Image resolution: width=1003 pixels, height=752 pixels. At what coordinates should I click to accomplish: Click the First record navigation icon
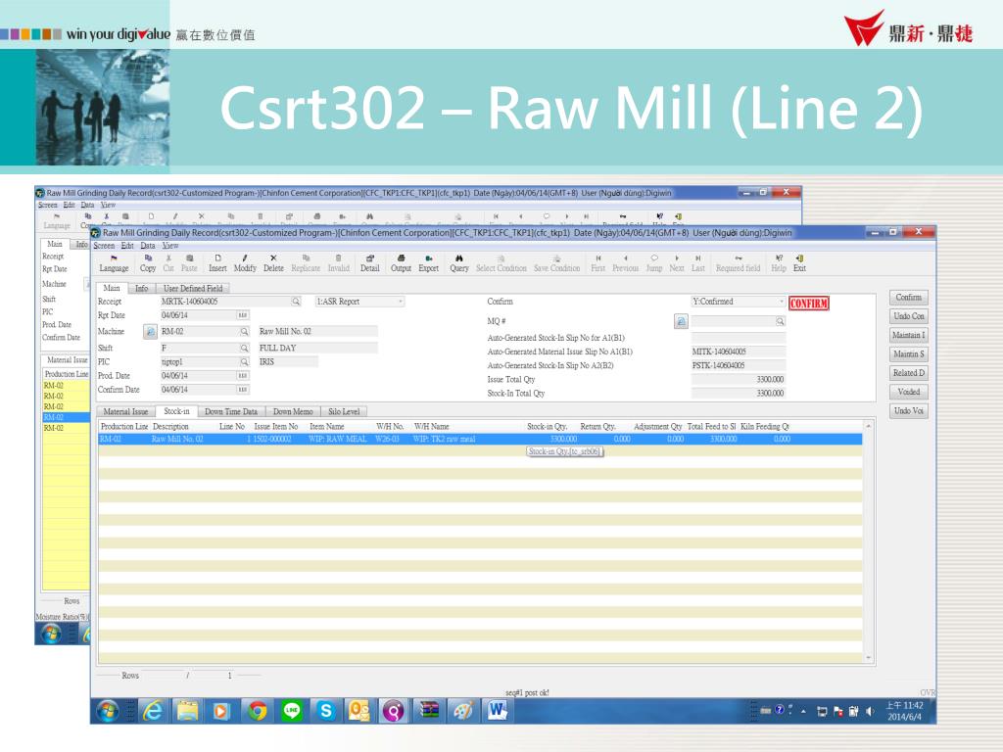point(598,258)
